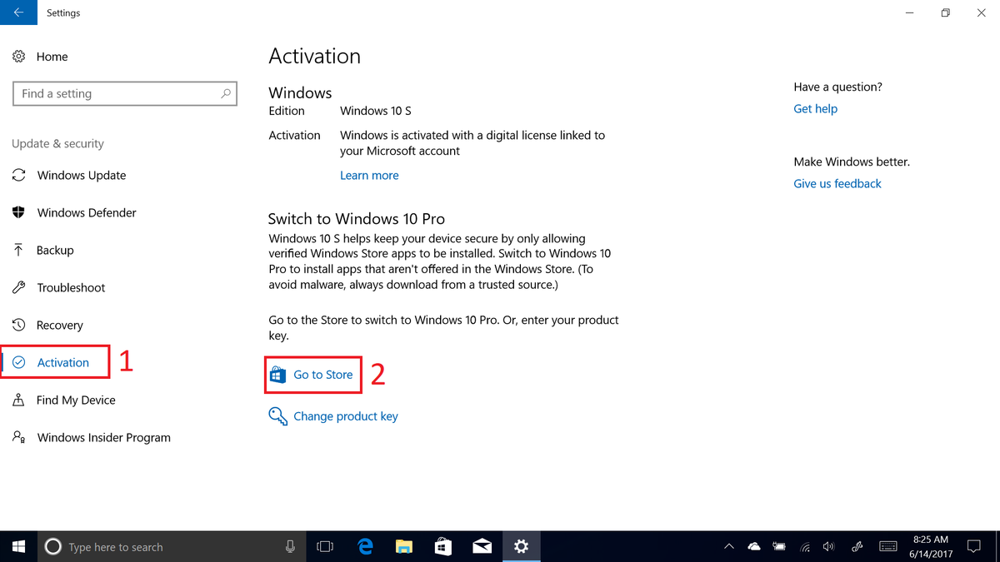
Task: Click the back arrow in the title bar
Action: coord(18,12)
